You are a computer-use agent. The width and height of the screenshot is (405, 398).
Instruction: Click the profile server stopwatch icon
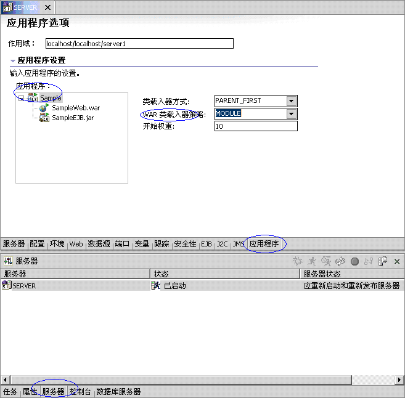[x=326, y=261]
